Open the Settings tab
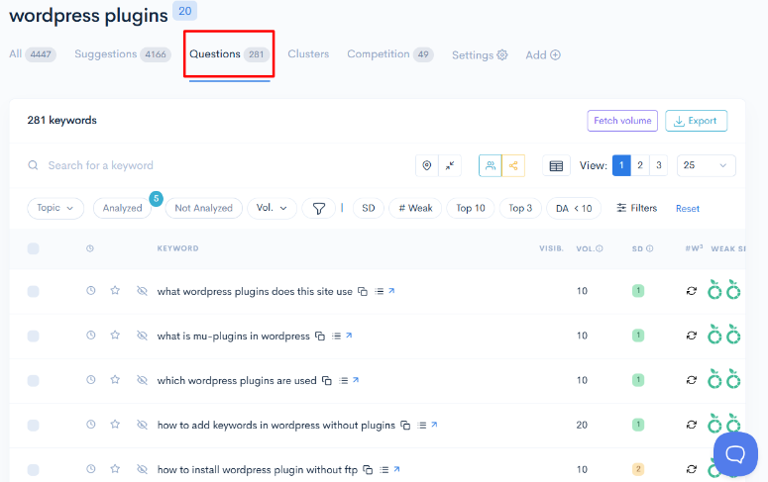 [480, 54]
